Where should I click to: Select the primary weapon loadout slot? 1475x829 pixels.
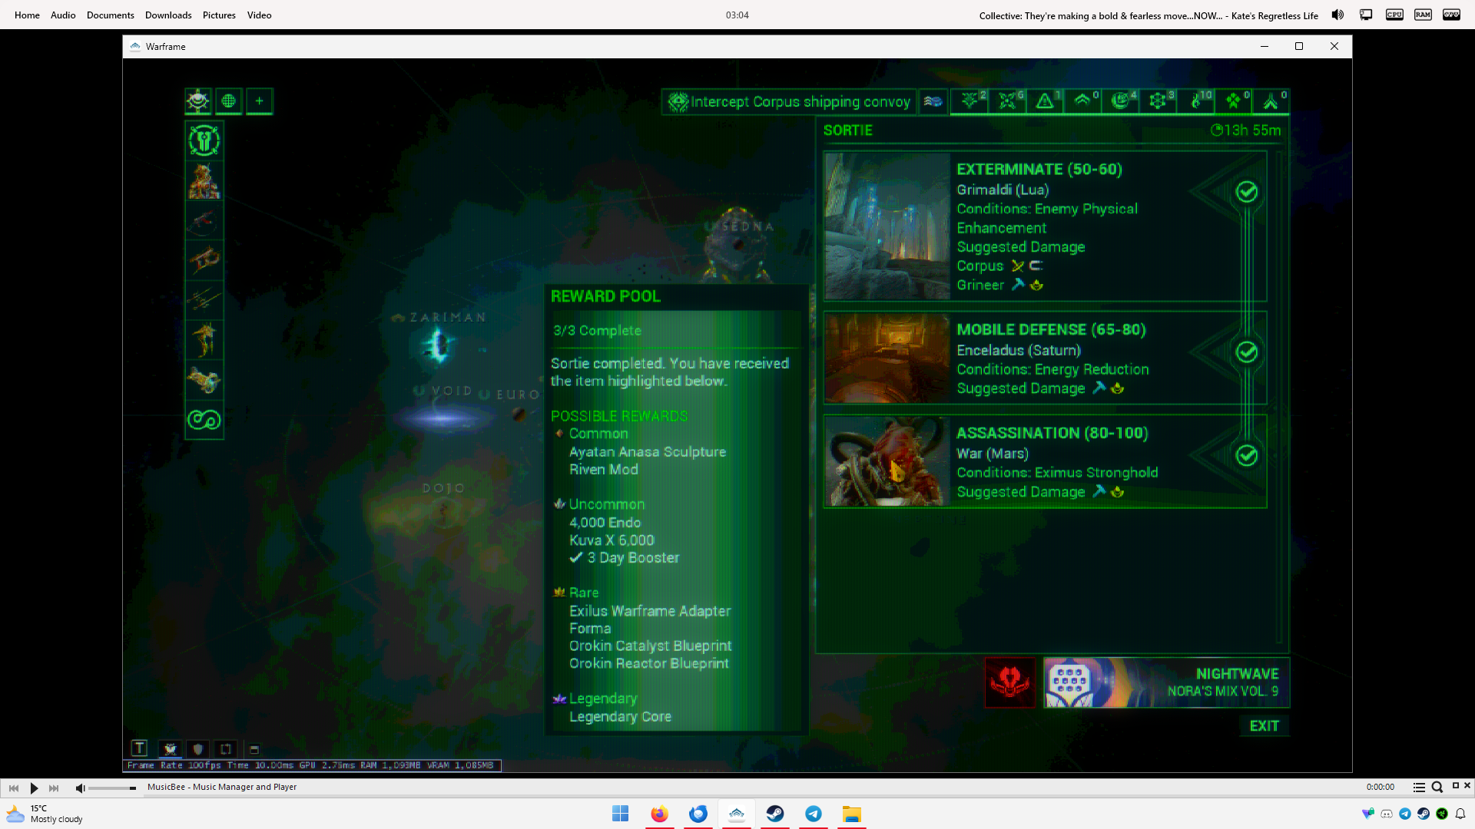204,221
